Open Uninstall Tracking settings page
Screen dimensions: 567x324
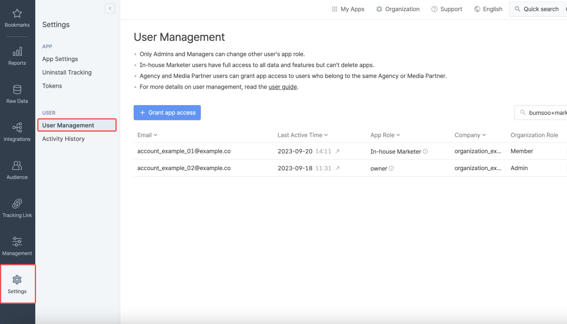(x=67, y=72)
